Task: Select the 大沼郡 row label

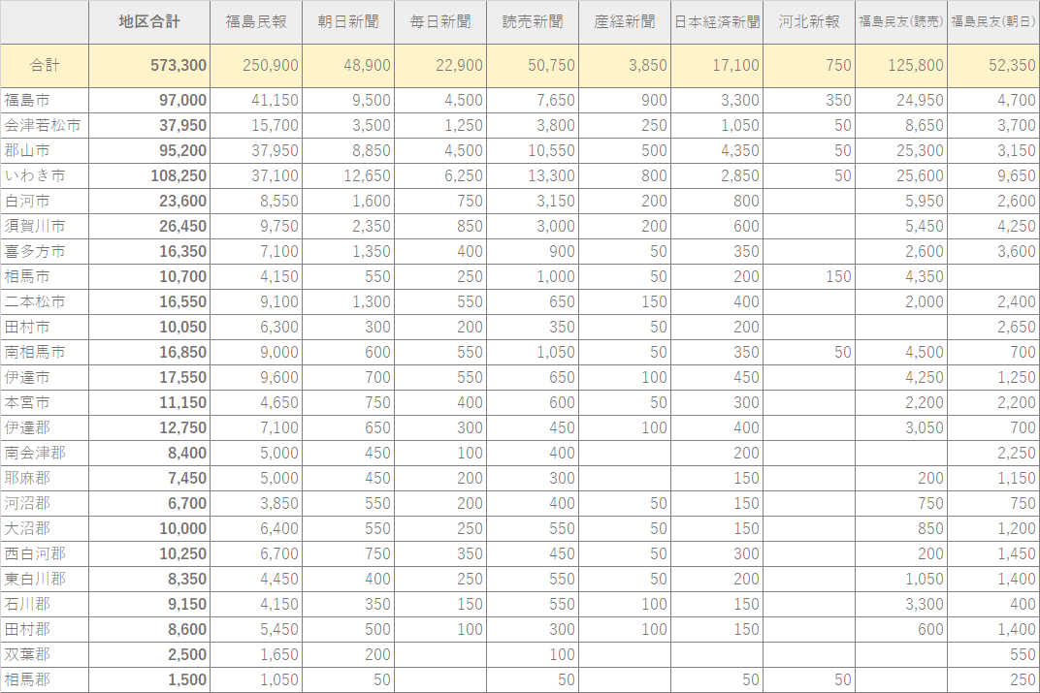Action: (x=45, y=528)
